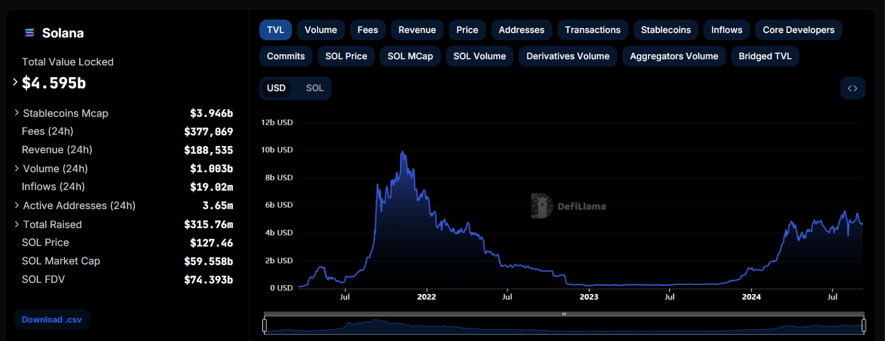Click the left range slider handle
Image resolution: width=885 pixels, height=341 pixels.
click(264, 325)
